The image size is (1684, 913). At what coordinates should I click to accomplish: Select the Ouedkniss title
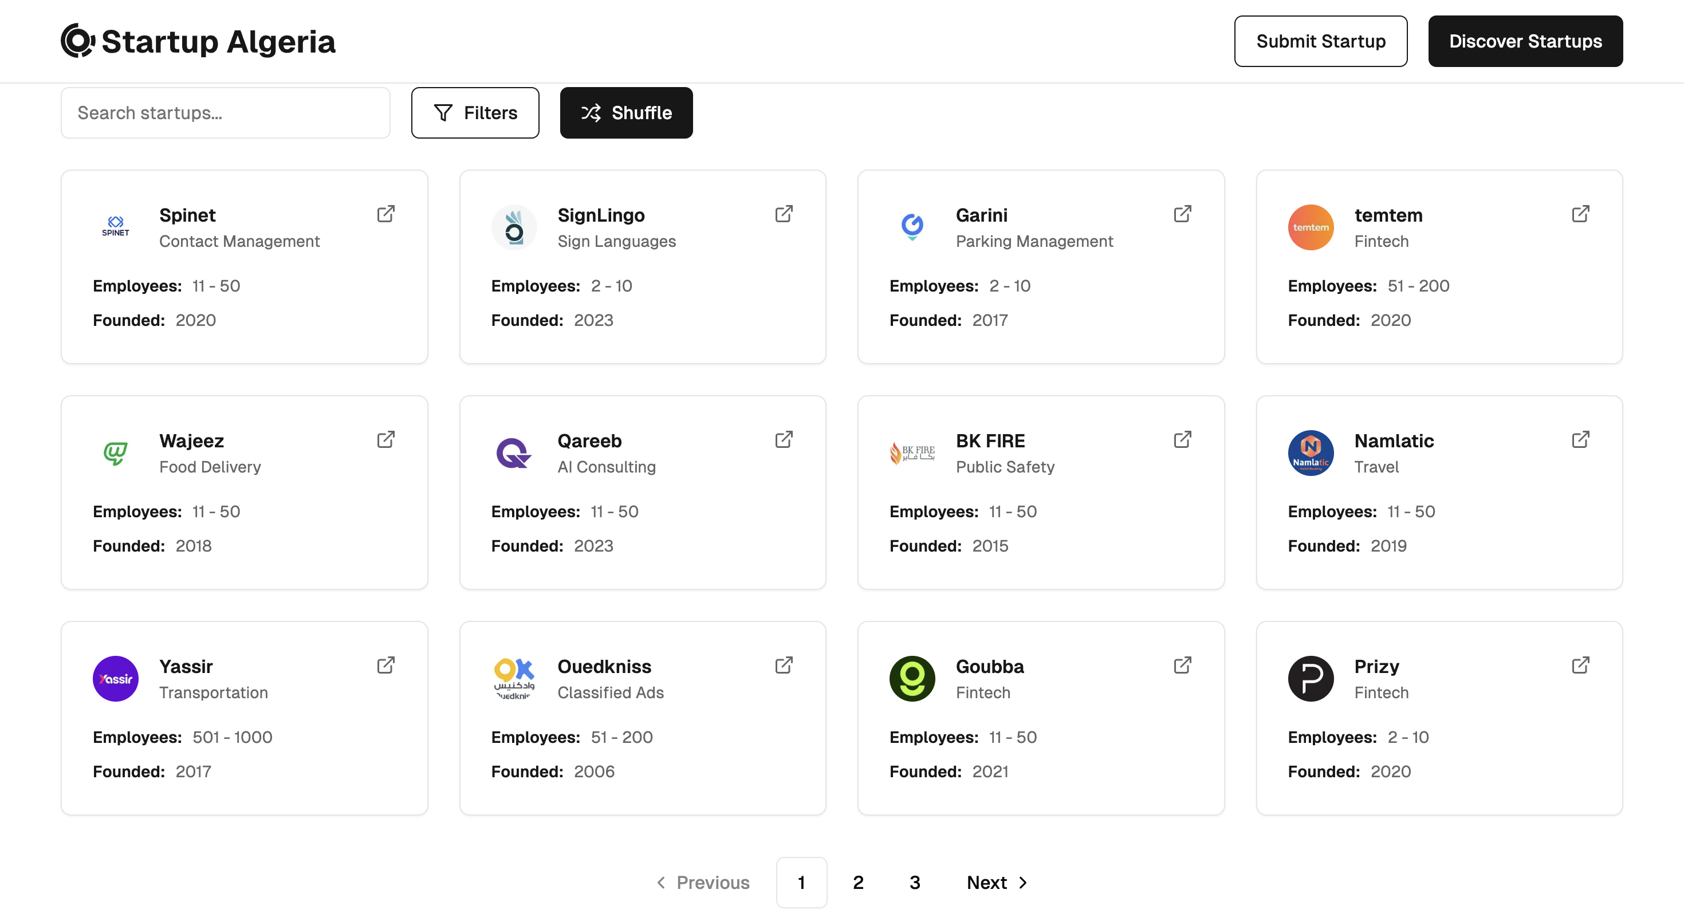[604, 666]
